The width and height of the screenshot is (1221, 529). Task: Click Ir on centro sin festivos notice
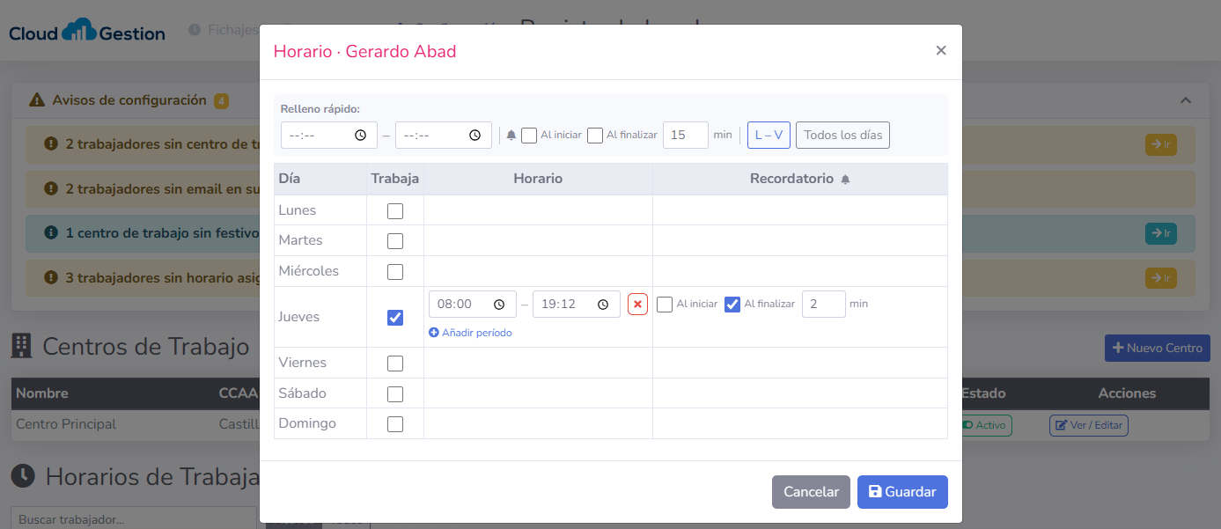[x=1160, y=233]
